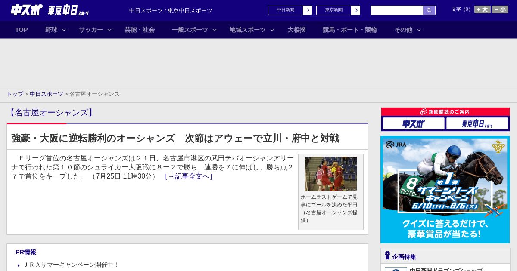Viewport: 517px width, 271px height.
Task: Expand 一般スポーツ dropdown chevron
Action: pyautogui.click(x=215, y=30)
